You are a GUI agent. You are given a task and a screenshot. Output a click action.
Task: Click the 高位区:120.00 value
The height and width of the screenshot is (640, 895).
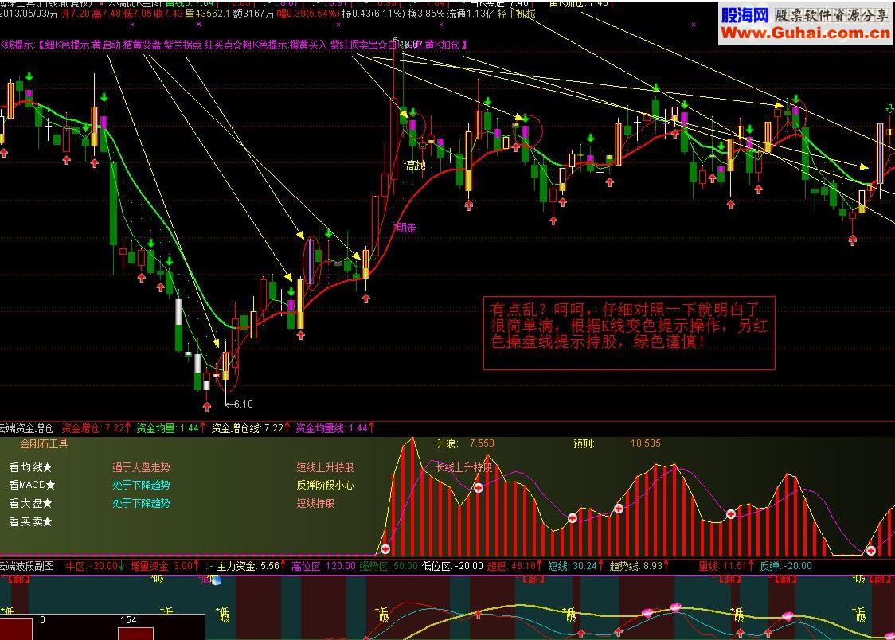coord(323,566)
